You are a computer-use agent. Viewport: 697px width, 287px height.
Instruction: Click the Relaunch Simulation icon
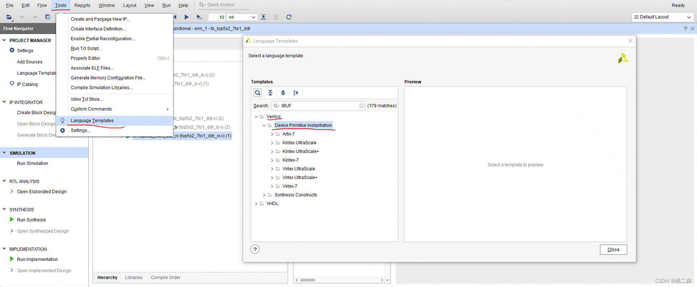pos(289,17)
